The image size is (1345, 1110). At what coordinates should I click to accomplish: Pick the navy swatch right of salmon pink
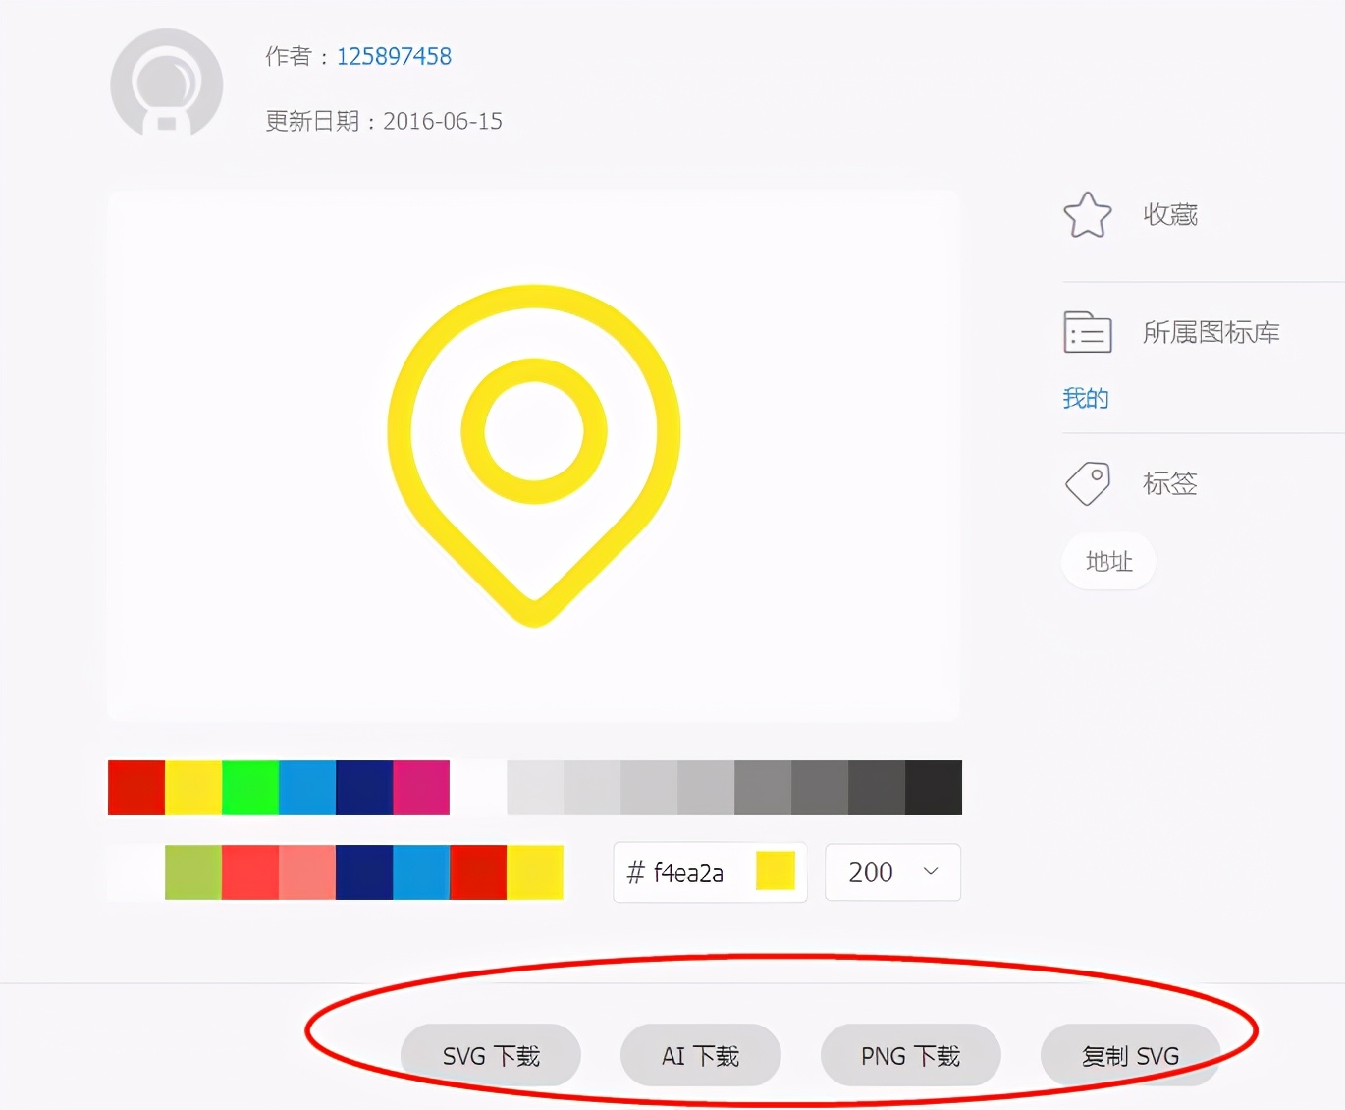[x=364, y=872]
